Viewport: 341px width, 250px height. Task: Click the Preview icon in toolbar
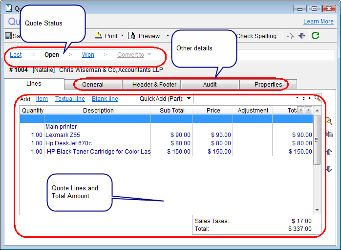131,36
